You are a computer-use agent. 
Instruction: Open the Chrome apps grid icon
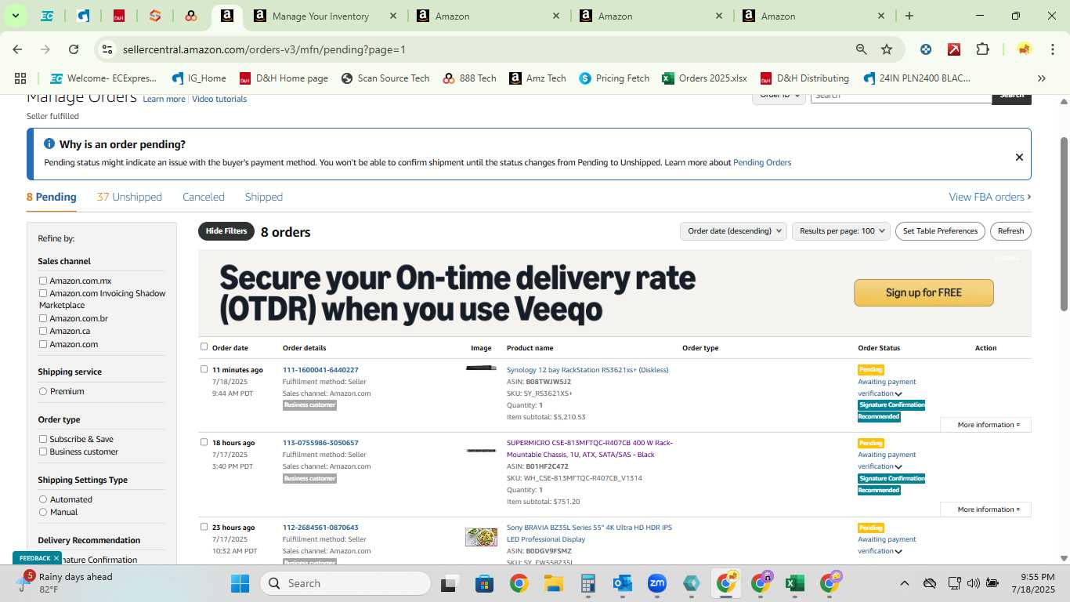(20, 78)
